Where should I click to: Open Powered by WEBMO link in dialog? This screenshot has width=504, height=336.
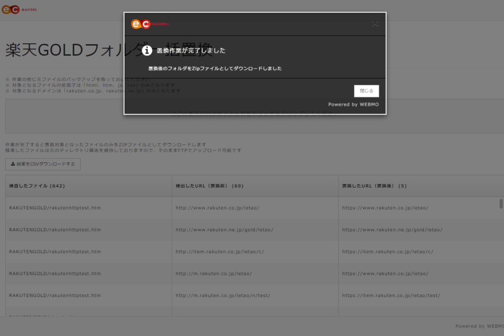coord(353,104)
